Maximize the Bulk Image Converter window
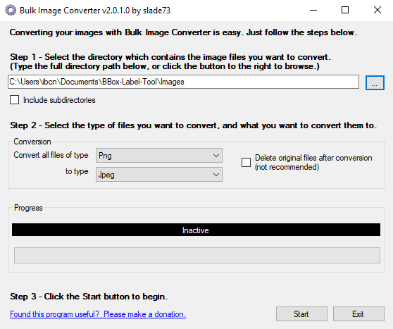The width and height of the screenshot is (393, 329). [x=345, y=11]
